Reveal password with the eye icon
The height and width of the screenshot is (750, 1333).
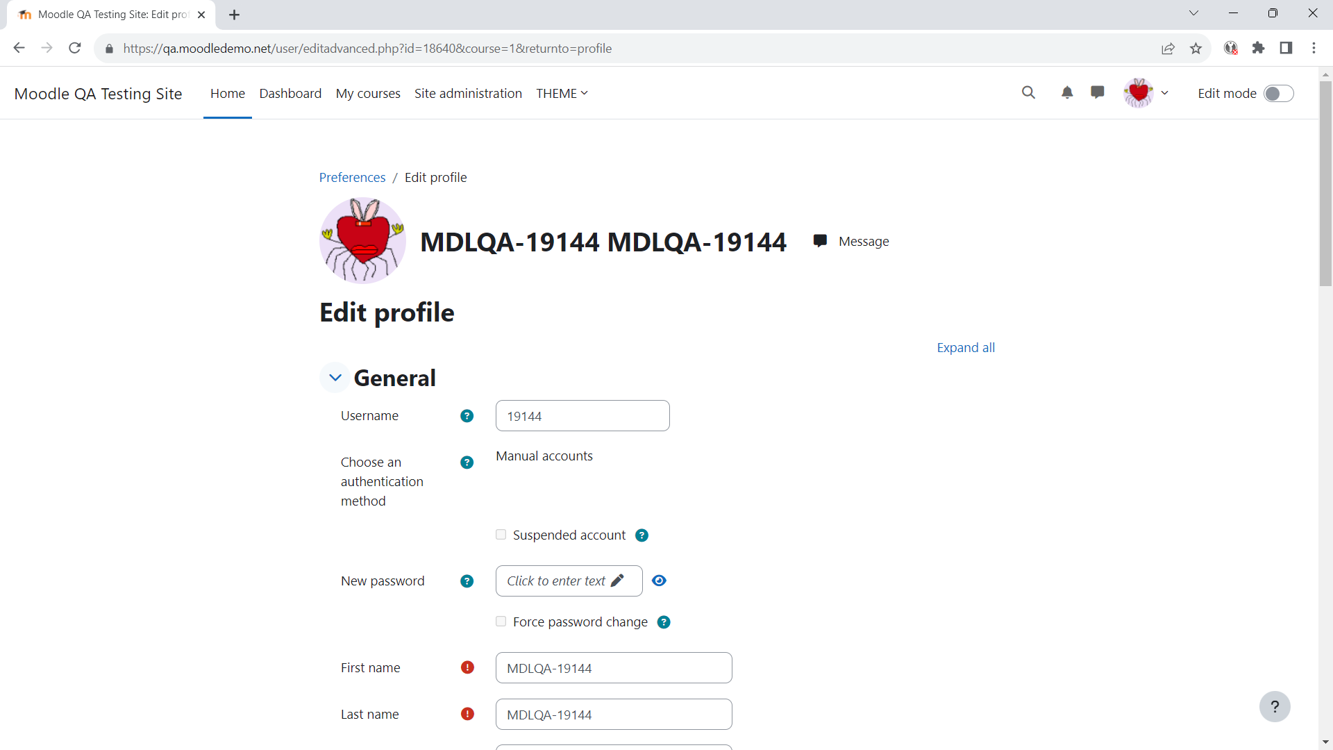click(x=660, y=581)
